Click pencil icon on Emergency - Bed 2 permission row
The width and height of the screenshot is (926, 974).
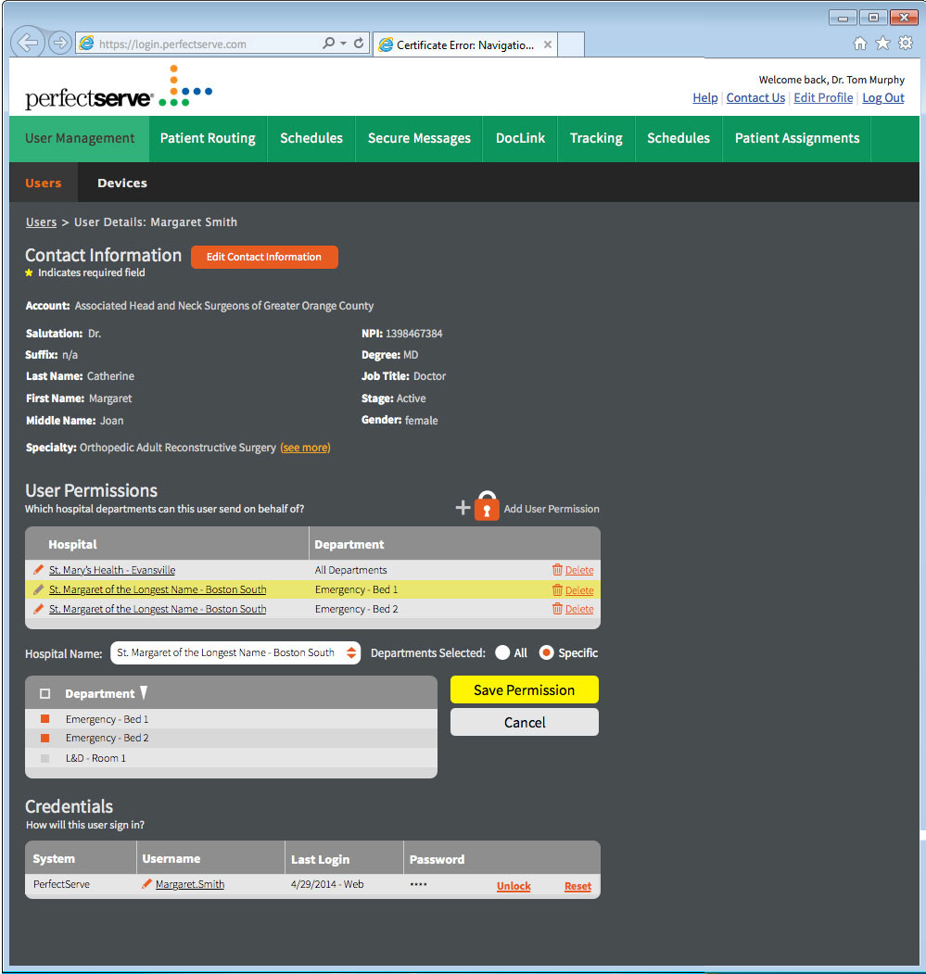point(39,609)
